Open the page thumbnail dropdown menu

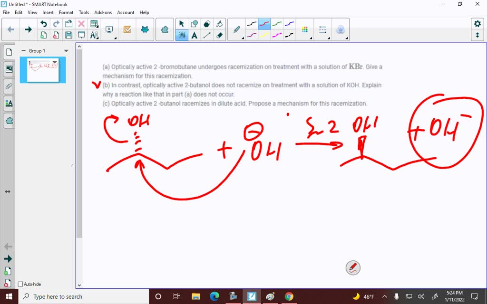(54, 62)
